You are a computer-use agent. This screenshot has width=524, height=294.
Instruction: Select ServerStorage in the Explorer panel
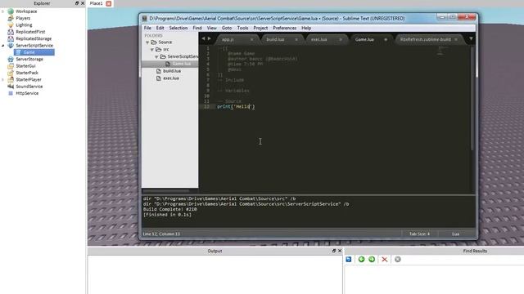point(29,59)
